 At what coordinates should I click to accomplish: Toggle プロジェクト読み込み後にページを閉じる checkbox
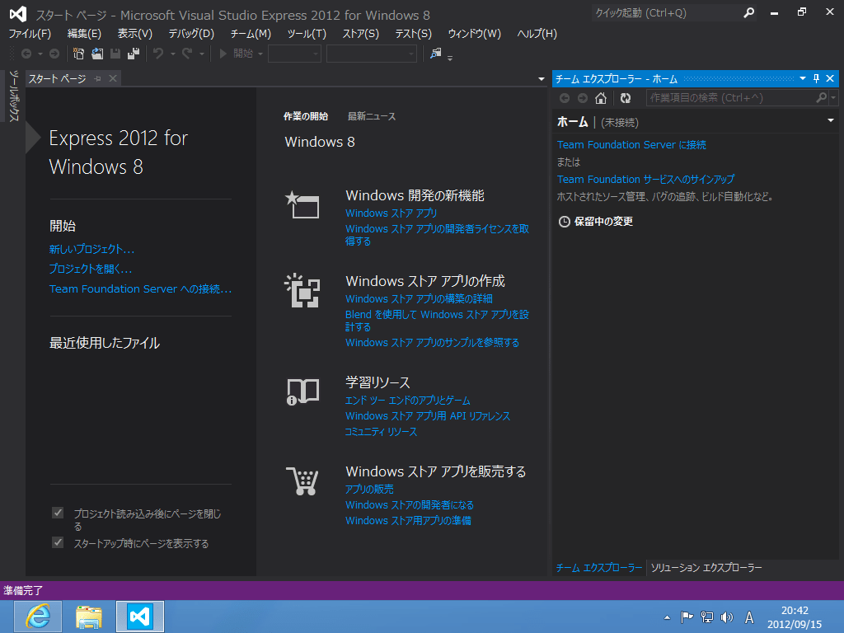(x=59, y=513)
